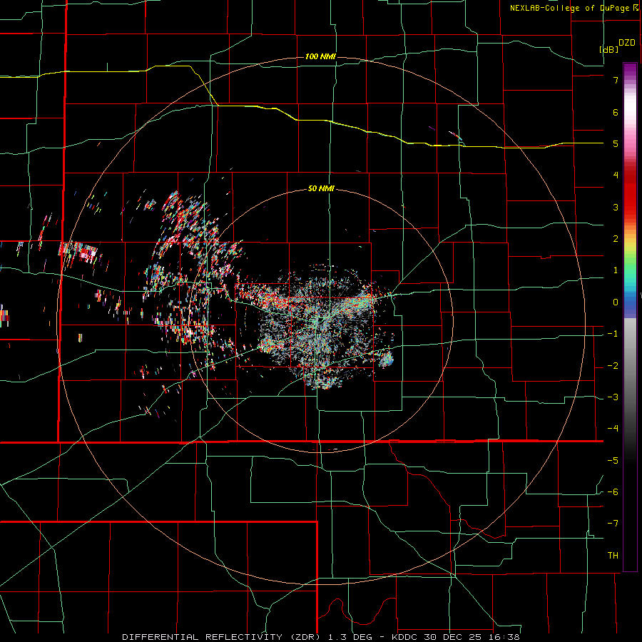Screen dimensions: 642x642
Task: Click the -5 value on the color scale
Action: tap(613, 461)
